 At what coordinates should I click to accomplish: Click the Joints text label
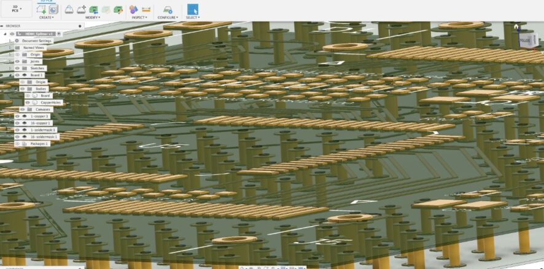click(x=34, y=61)
